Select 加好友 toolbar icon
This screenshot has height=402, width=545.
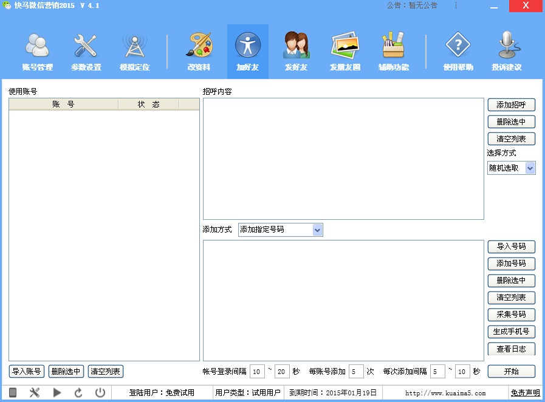pyautogui.click(x=247, y=52)
